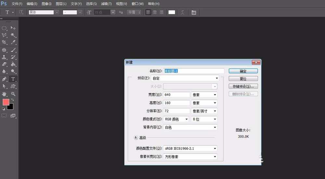Viewport: 325px width, 179px height.
Task: Click the 宽度 width input field
Action: pos(176,95)
